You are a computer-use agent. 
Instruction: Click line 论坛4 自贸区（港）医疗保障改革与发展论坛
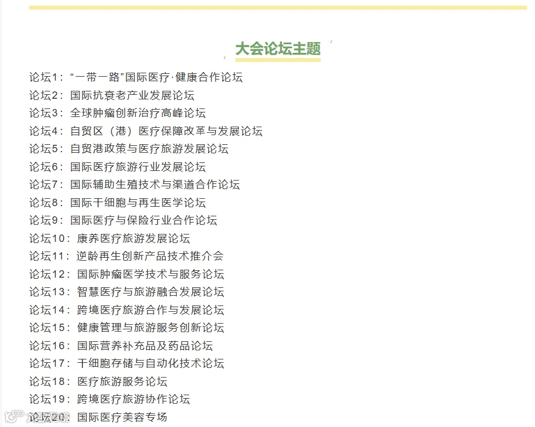(146, 131)
